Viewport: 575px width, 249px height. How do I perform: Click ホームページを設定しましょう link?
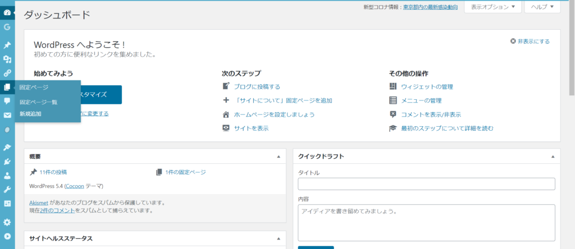274,114
